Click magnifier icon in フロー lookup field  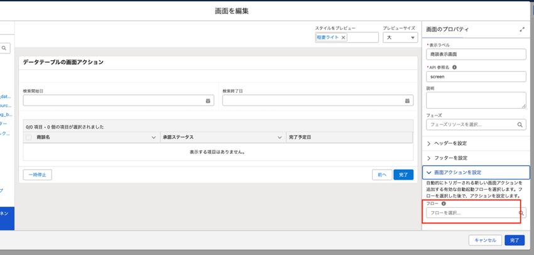click(x=521, y=213)
